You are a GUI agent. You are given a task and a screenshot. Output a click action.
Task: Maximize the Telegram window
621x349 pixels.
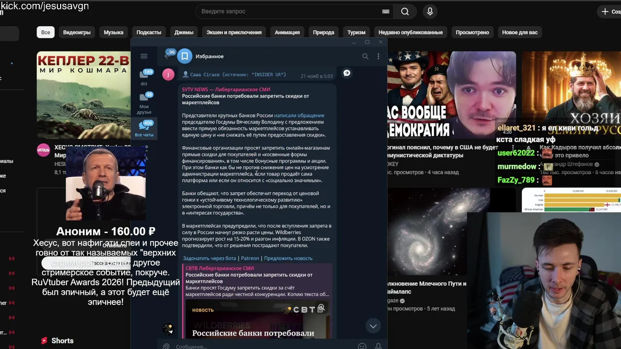367,42
